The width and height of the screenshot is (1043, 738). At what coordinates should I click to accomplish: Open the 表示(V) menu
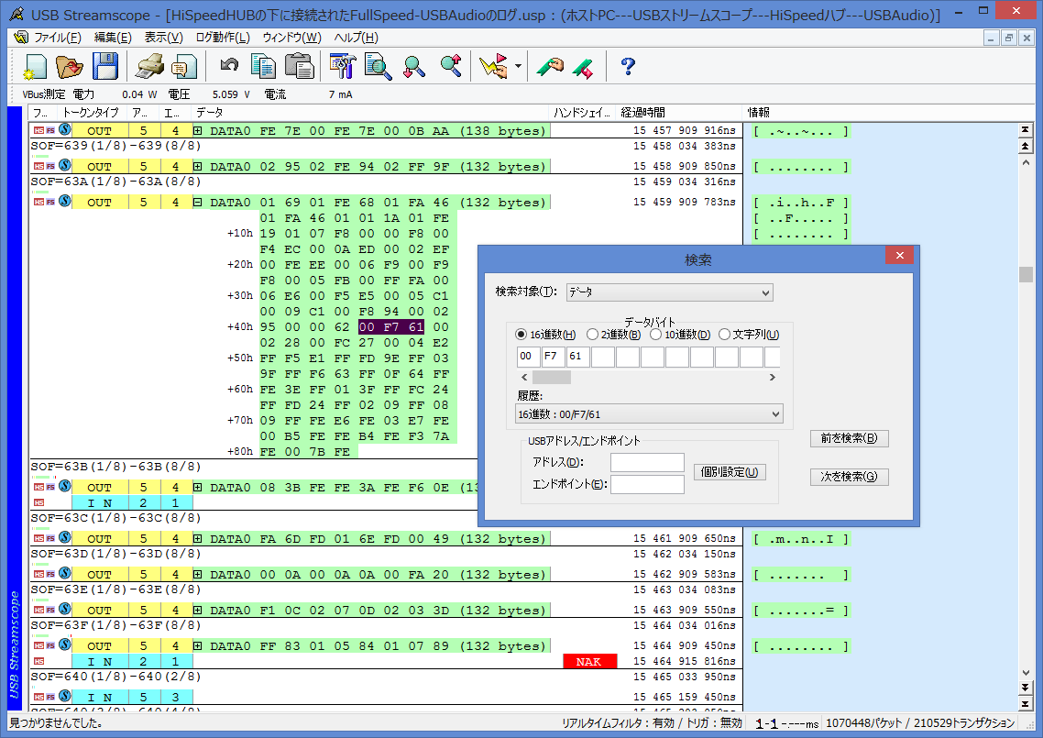point(164,38)
